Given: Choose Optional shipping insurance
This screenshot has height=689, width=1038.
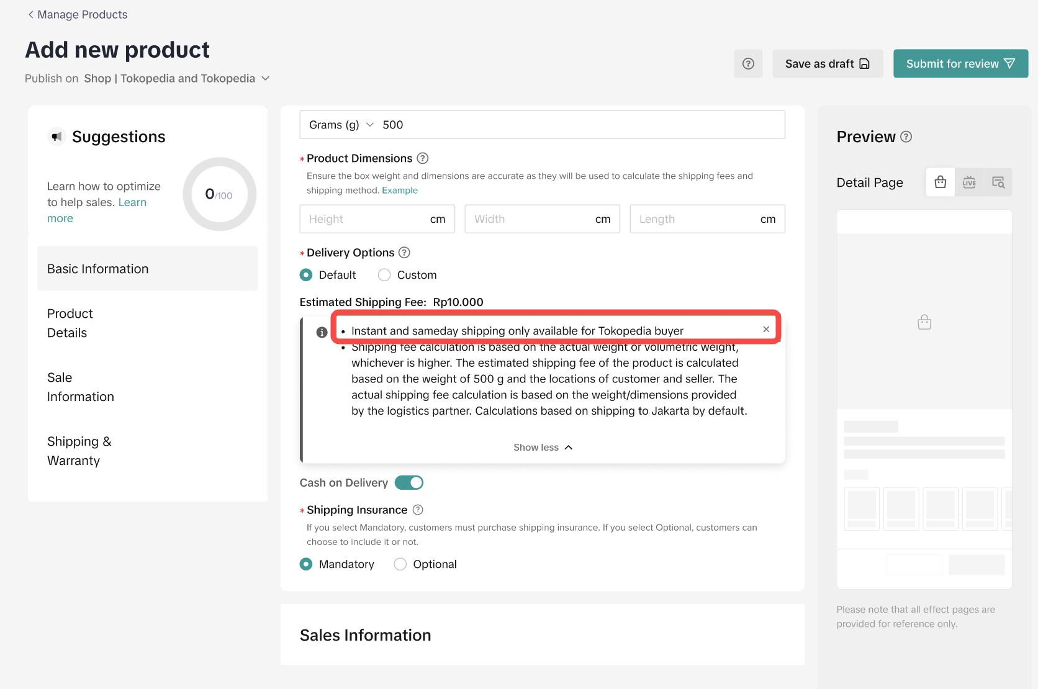Looking at the screenshot, I should [400, 564].
